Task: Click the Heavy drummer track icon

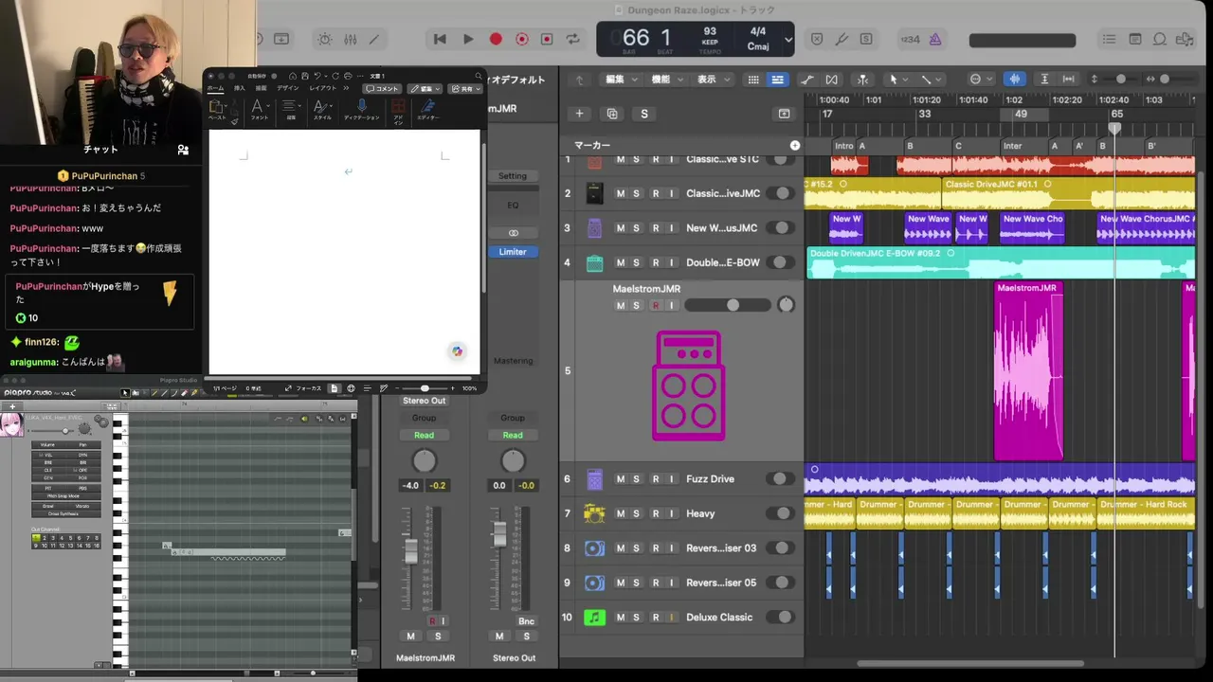Action: pyautogui.click(x=594, y=513)
